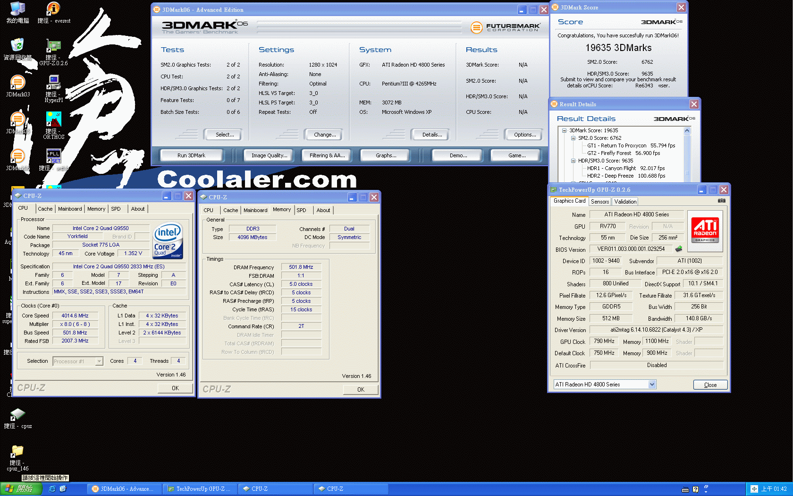Click the GPU-Z BIOS Version field
The height and width of the screenshot is (496, 793).
coord(631,249)
